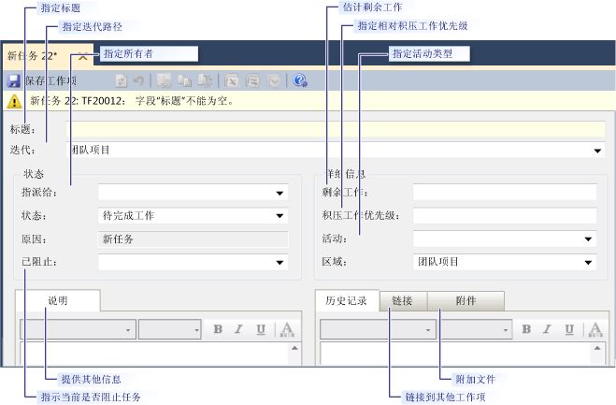Screen dimensions: 616x405
Task: Click the circular arrow icon before Help
Action: pyautogui.click(x=274, y=81)
